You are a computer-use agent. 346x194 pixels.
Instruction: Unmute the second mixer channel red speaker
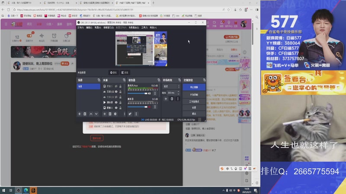(150, 107)
